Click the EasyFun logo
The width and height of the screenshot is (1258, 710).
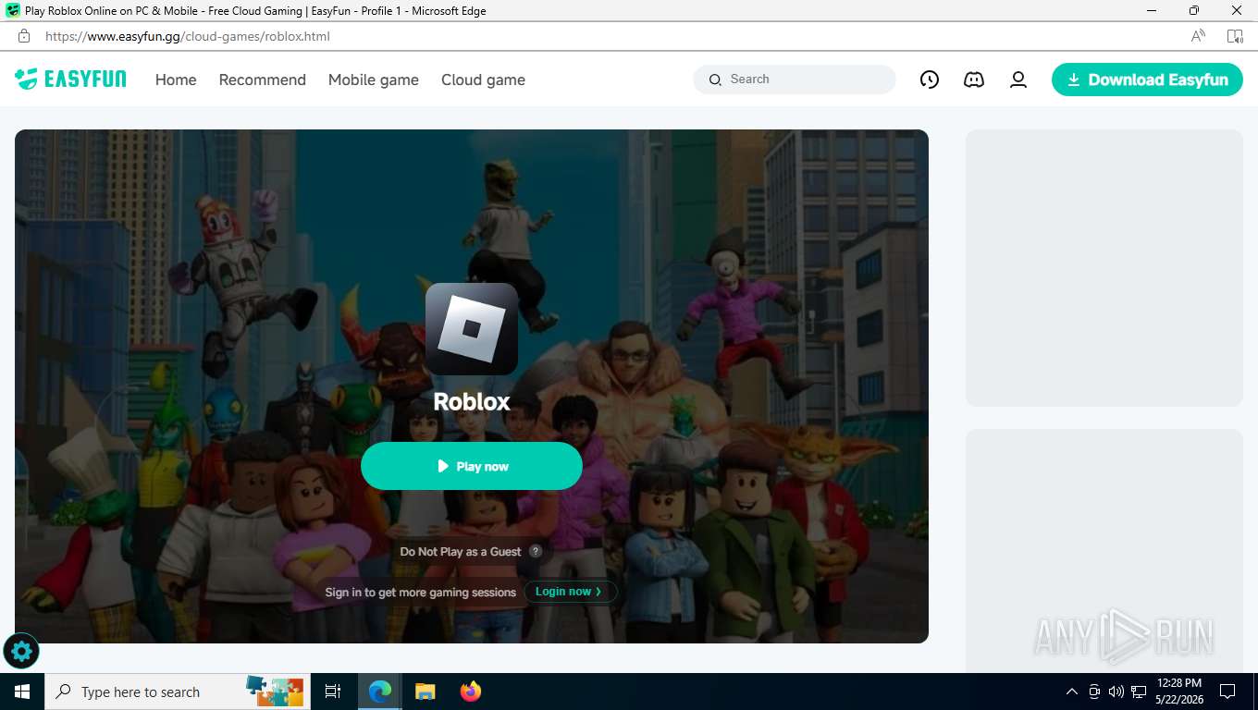click(70, 79)
